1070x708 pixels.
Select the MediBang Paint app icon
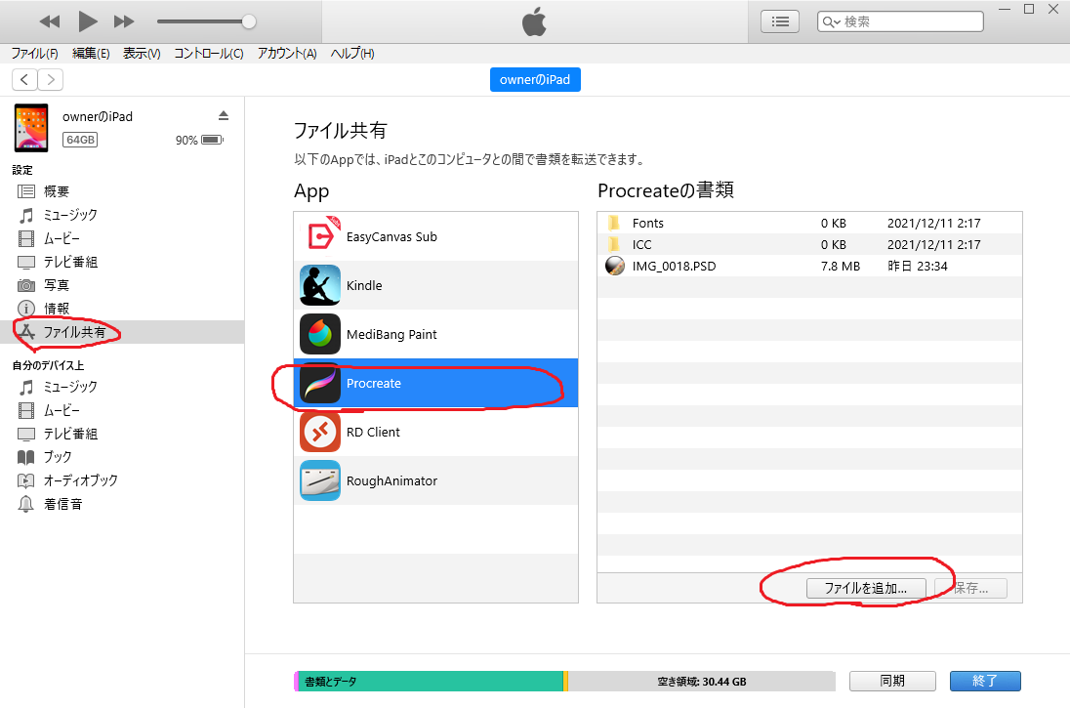320,335
